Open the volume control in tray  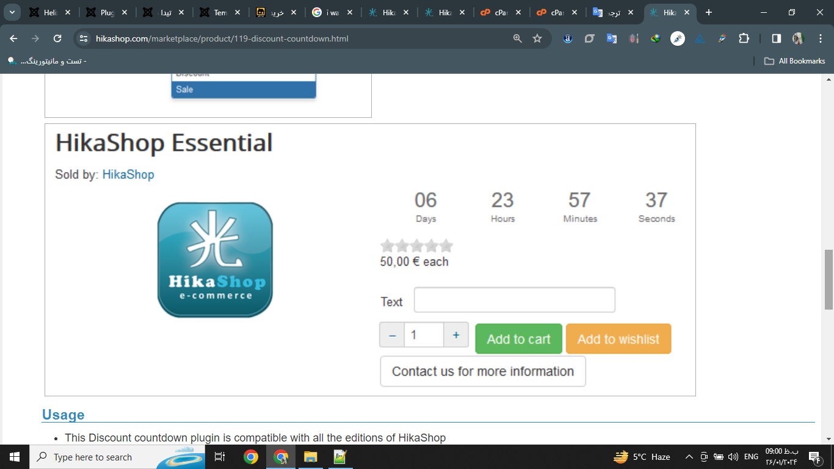point(733,457)
